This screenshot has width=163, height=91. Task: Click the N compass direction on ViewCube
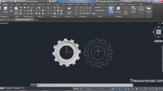158,27
